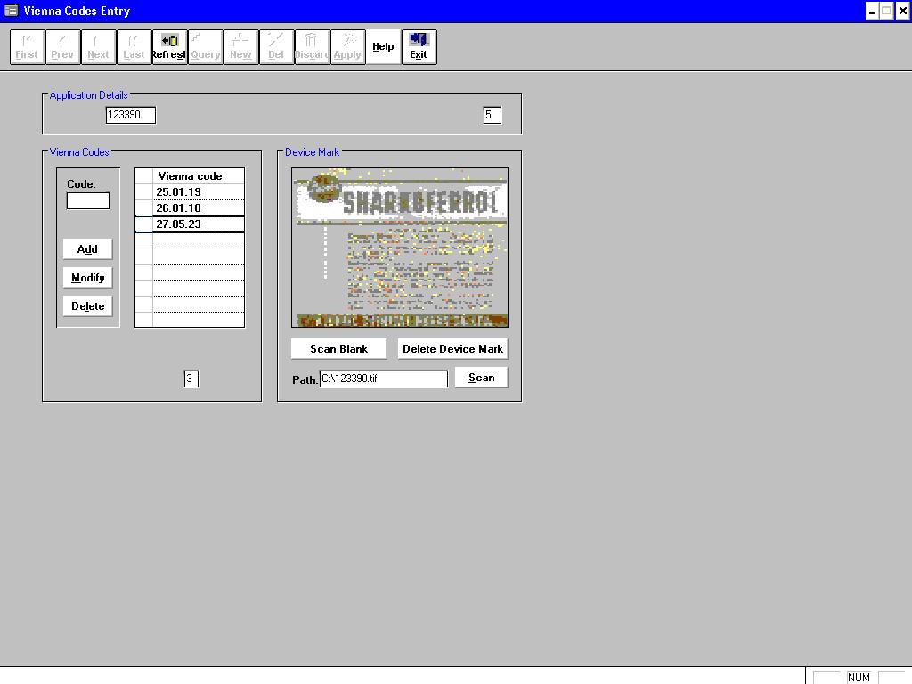Modify the selected Vienna code

(x=87, y=277)
